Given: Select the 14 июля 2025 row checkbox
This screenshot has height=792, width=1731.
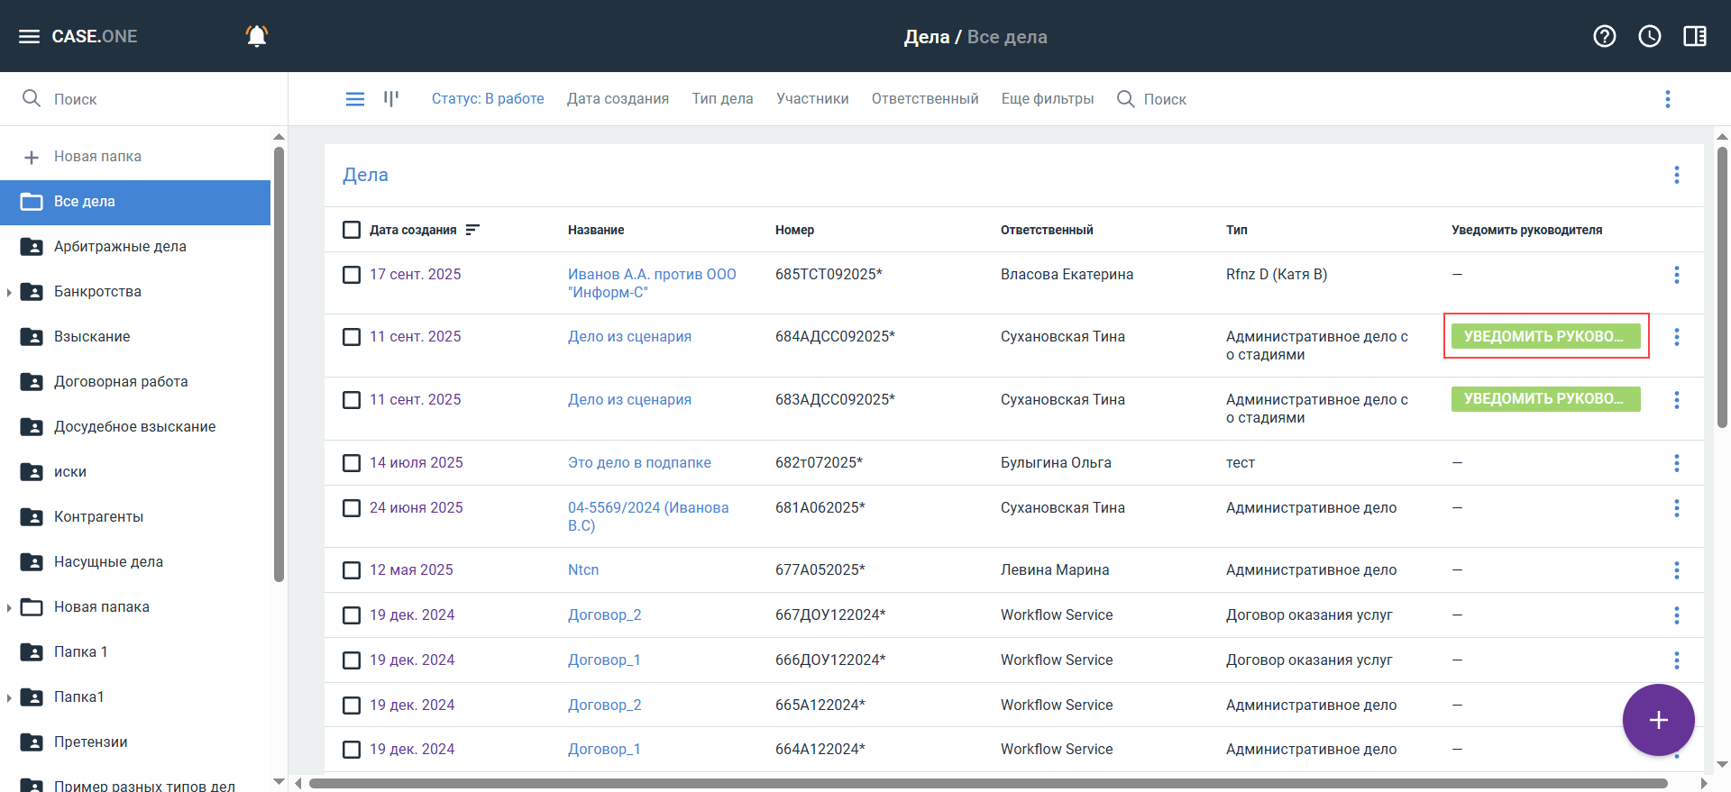Looking at the screenshot, I should click(x=352, y=463).
